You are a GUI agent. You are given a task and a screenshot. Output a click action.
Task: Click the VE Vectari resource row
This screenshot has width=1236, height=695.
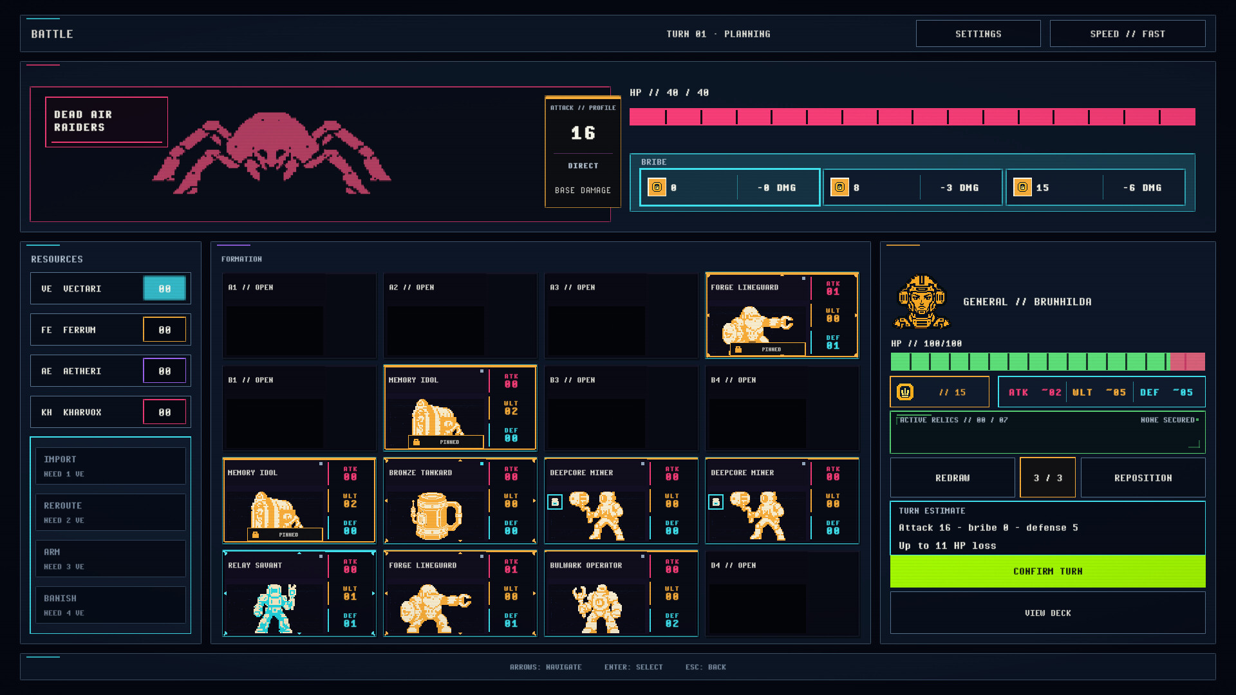click(111, 288)
